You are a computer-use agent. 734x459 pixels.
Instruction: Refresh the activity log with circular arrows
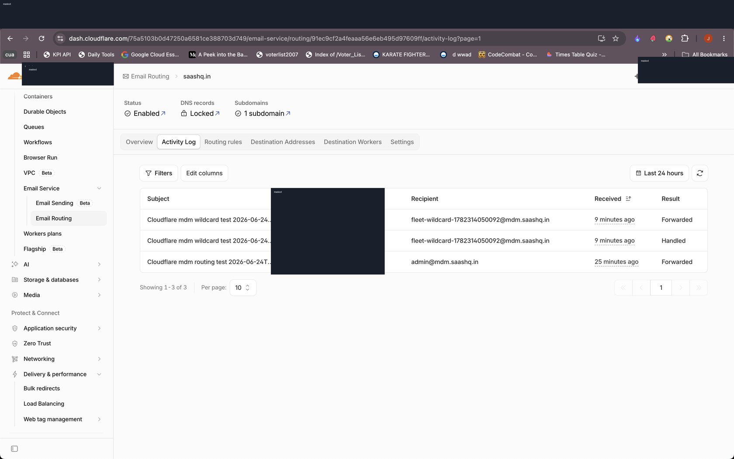tap(700, 173)
